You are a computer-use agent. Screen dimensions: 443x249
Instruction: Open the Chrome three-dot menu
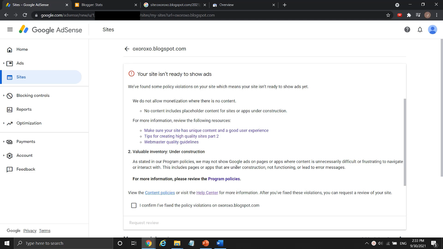[437, 15]
